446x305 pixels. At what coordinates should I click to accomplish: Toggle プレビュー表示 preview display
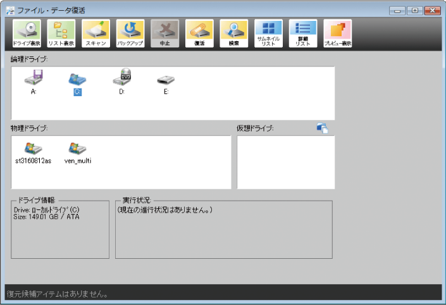click(337, 34)
